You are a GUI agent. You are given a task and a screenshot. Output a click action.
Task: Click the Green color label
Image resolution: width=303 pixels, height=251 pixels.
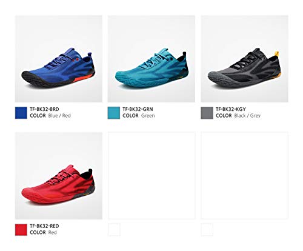pos(148,116)
